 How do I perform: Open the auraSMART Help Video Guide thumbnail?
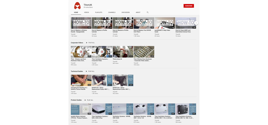[165, 23]
